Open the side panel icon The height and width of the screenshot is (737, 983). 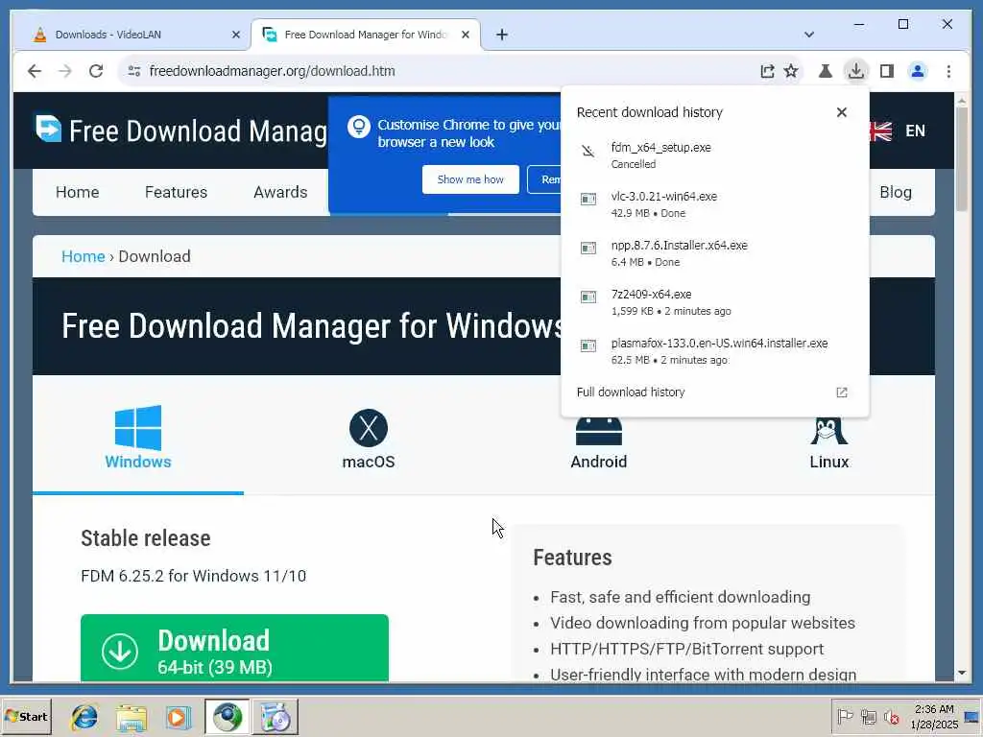pos(886,71)
